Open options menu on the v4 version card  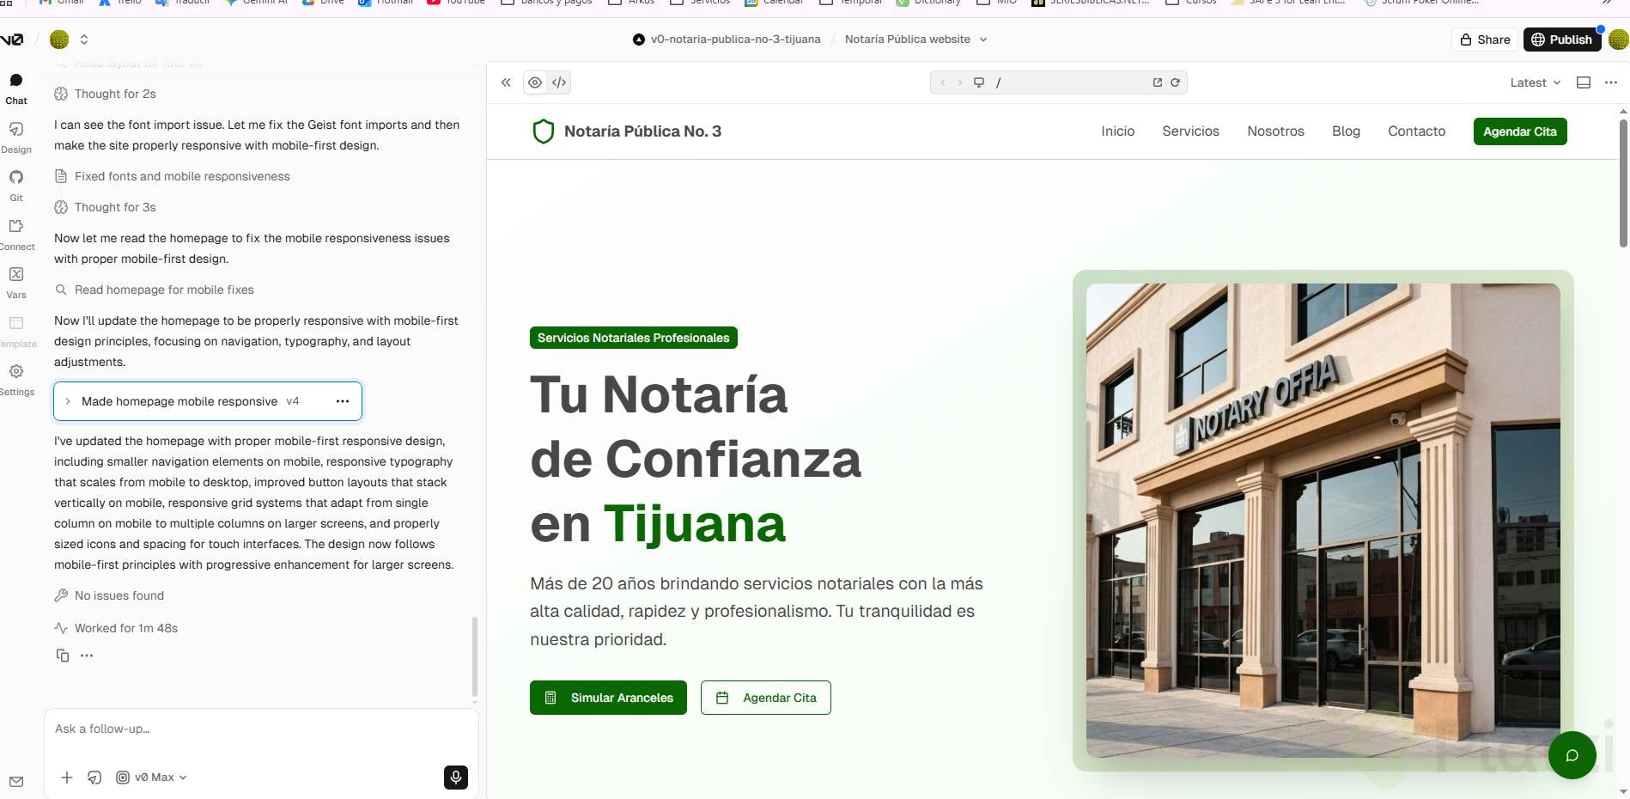pos(343,401)
